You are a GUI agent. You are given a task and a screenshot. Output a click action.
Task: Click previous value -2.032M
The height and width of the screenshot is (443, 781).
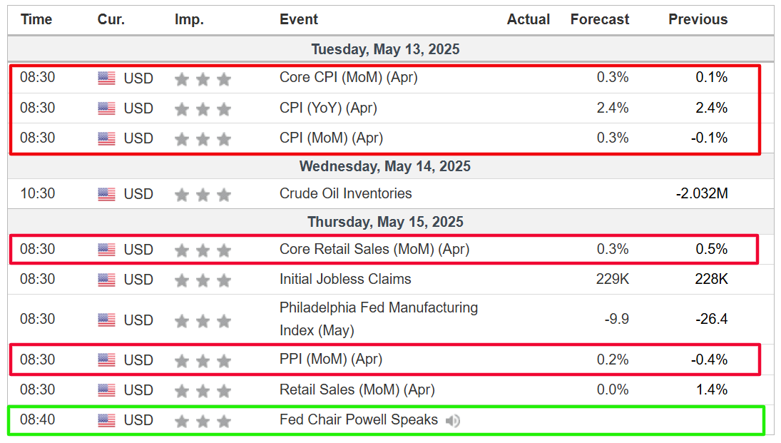(x=702, y=194)
